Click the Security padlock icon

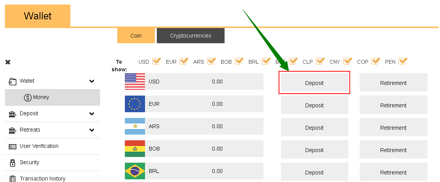pos(12,163)
